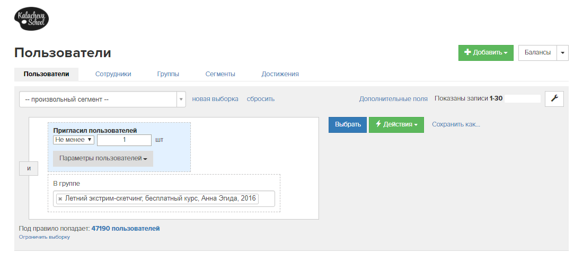
Task: Click the новая выборка link
Action: click(215, 99)
